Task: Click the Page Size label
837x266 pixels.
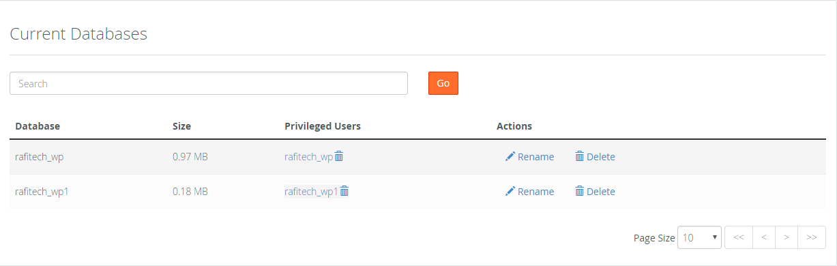Action: pos(654,238)
